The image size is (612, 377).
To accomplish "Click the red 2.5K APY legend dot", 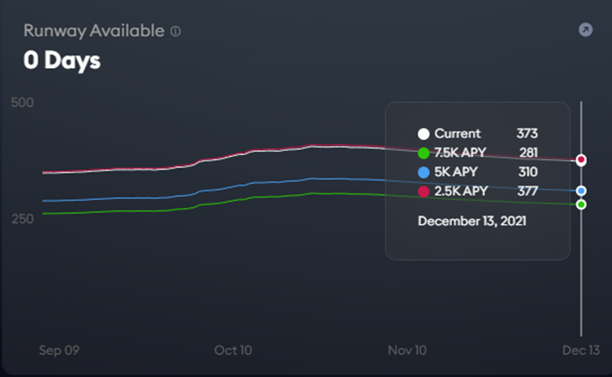I will coord(424,192).
